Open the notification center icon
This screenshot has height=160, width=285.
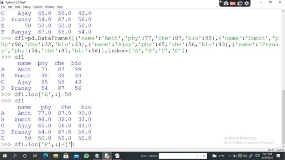pos(278,156)
